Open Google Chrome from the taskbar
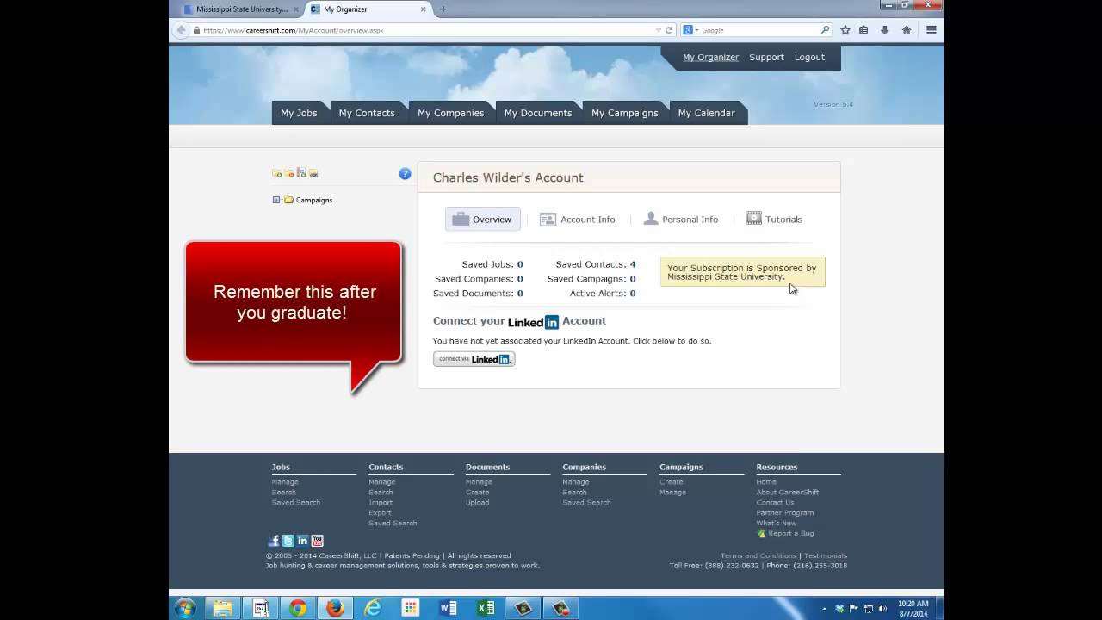Viewport: 1102px width, 620px height. pos(298,608)
